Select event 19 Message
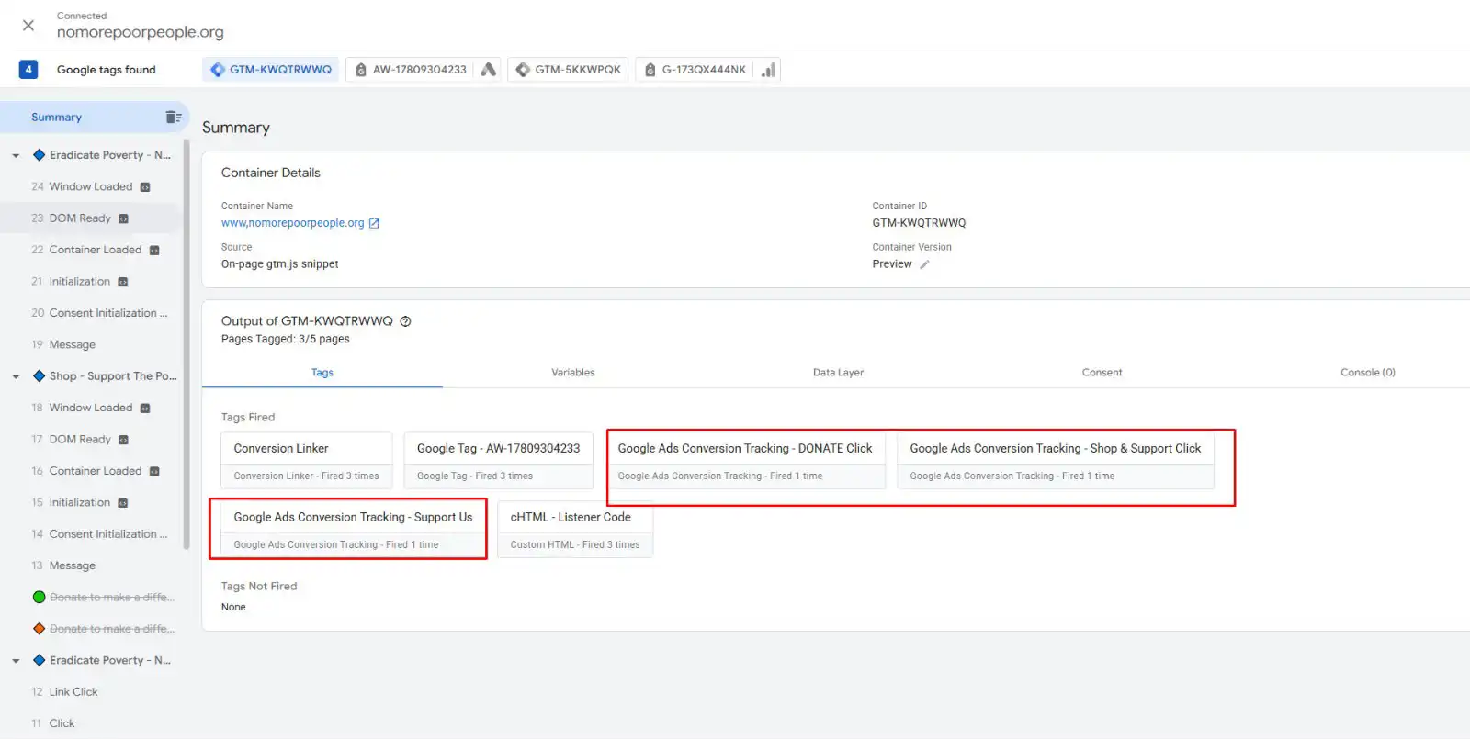This screenshot has width=1470, height=739. click(92, 345)
